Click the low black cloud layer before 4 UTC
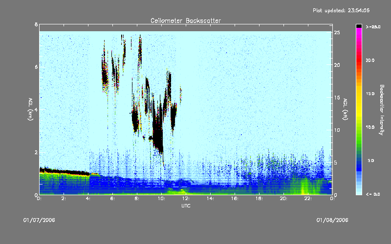The width and height of the screenshot is (391, 244). (x=65, y=172)
